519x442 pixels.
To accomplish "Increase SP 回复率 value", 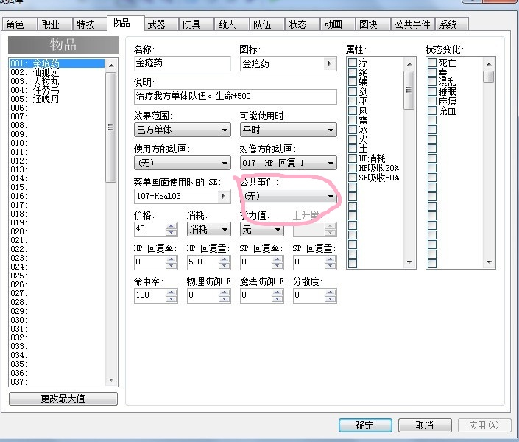I will [x=277, y=259].
